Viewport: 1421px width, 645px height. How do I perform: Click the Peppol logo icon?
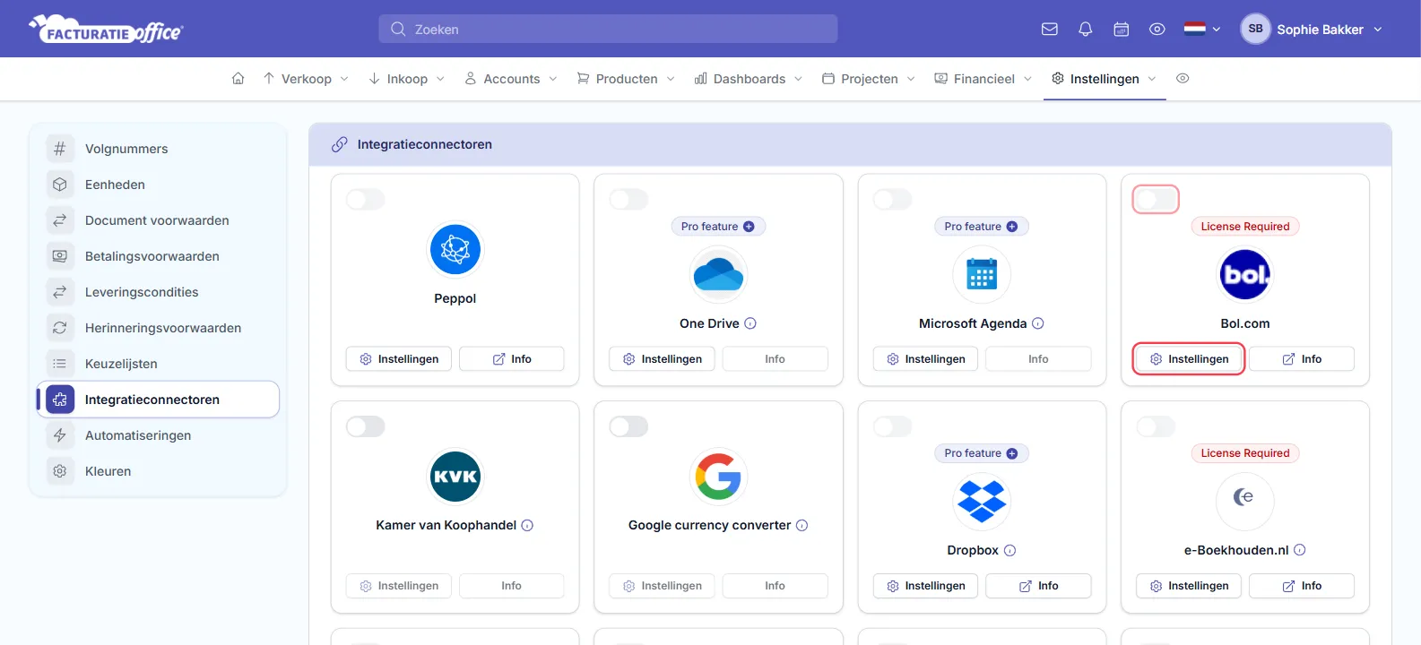point(455,249)
